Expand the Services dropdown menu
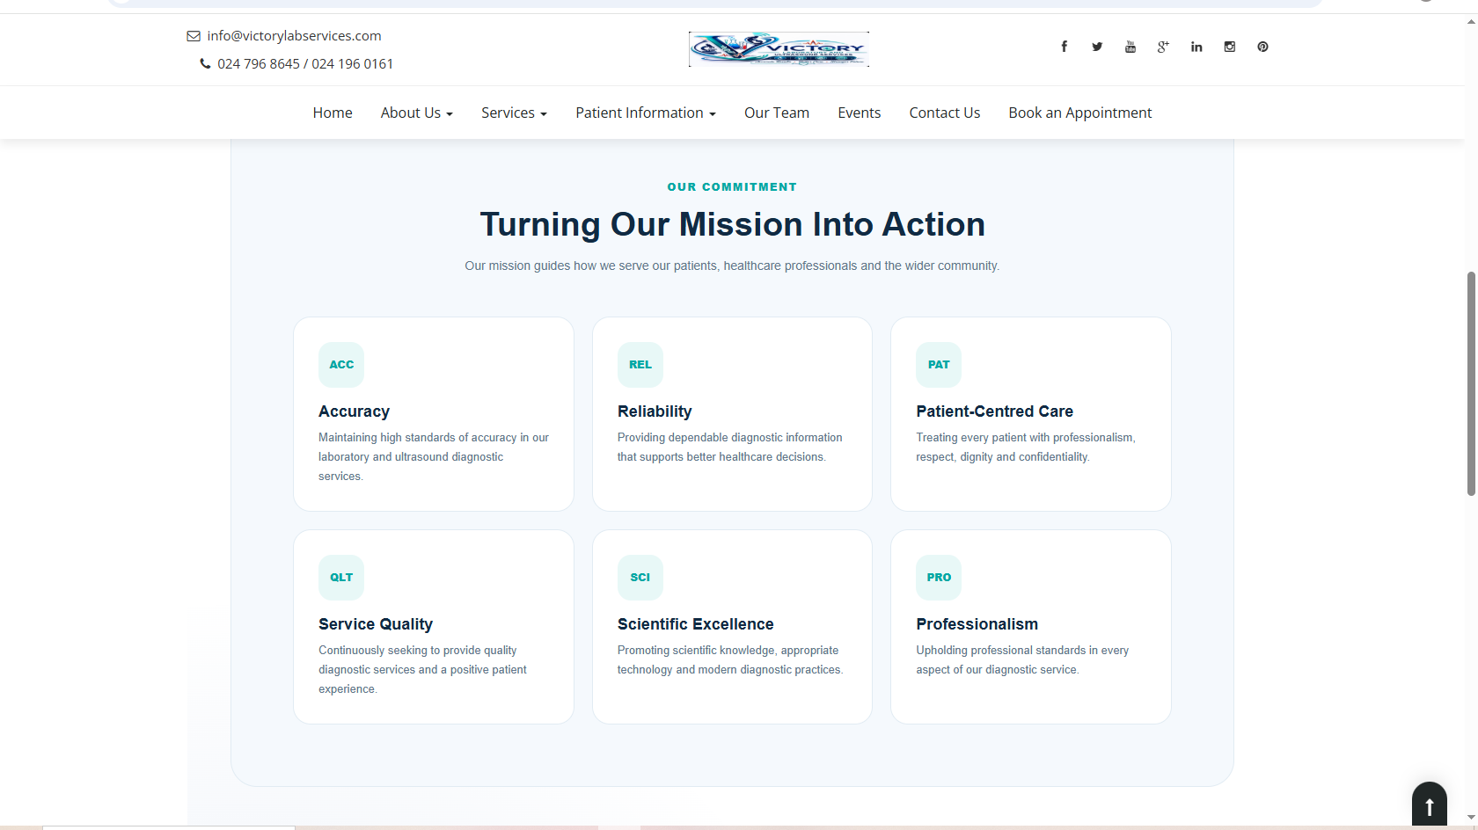1478x830 pixels. click(514, 113)
